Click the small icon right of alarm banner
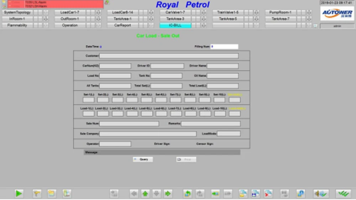The image size is (356, 200). [106, 2]
